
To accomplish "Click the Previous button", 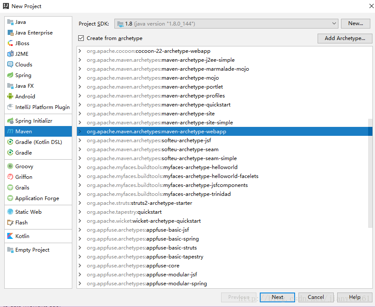I will pos(239,297).
